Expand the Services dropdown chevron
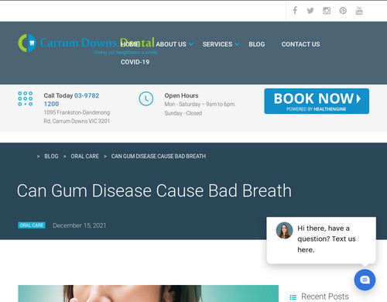This screenshot has width=387, height=302. click(x=237, y=44)
